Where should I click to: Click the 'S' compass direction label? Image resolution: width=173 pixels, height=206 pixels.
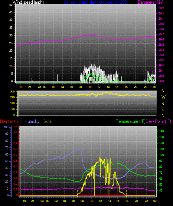tap(163, 104)
